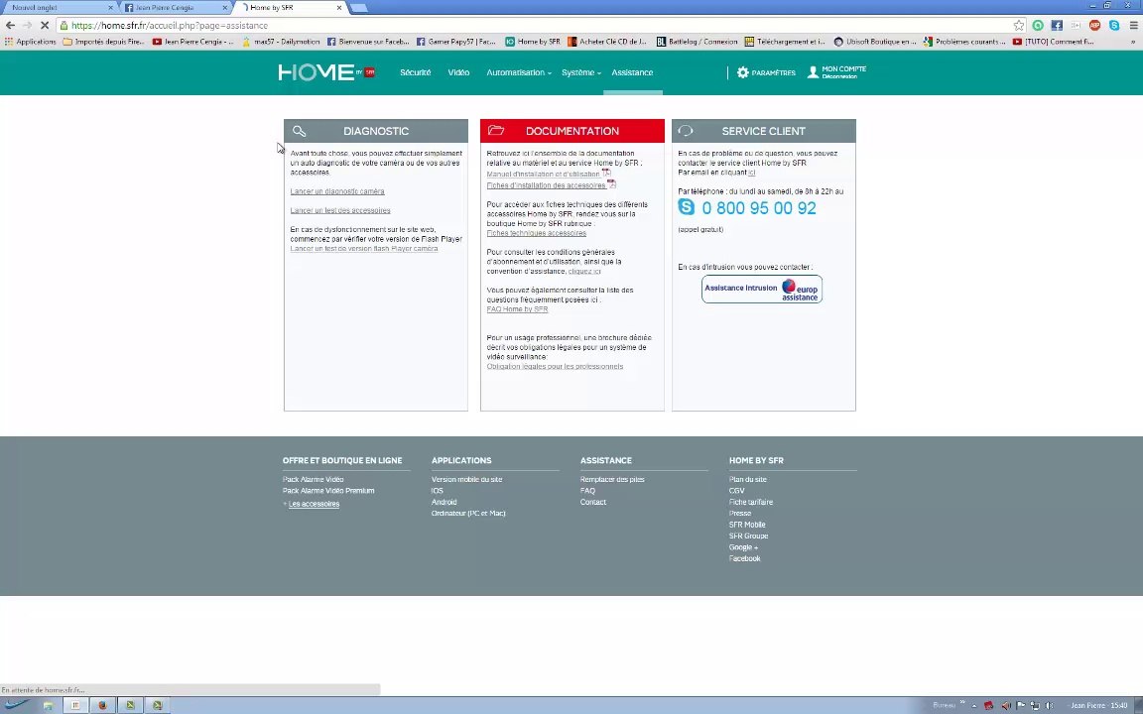Open the Mon Compte user account

[836, 71]
